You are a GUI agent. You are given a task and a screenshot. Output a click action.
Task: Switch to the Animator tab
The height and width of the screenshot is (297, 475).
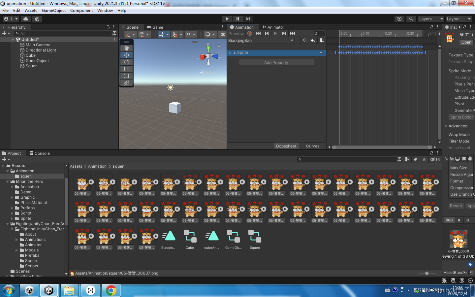(273, 27)
